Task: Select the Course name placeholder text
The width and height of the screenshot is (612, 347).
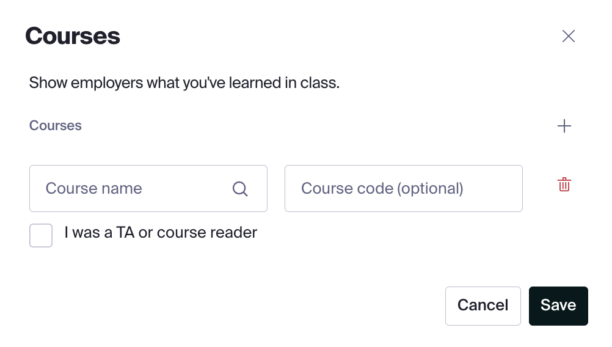Action: 94,189
